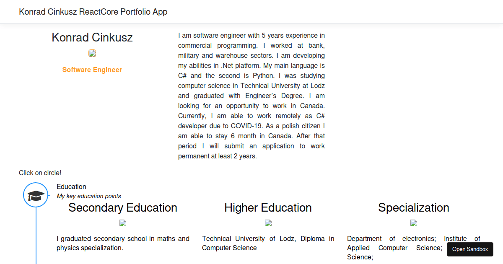Viewport: 503px width, 264px height.
Task: Click the broken profile photo under Konrad Cinkusz
Action: click(x=92, y=53)
